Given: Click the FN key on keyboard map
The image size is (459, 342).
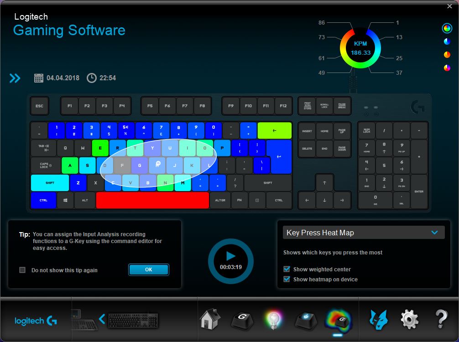Looking at the screenshot, I should 240,200.
